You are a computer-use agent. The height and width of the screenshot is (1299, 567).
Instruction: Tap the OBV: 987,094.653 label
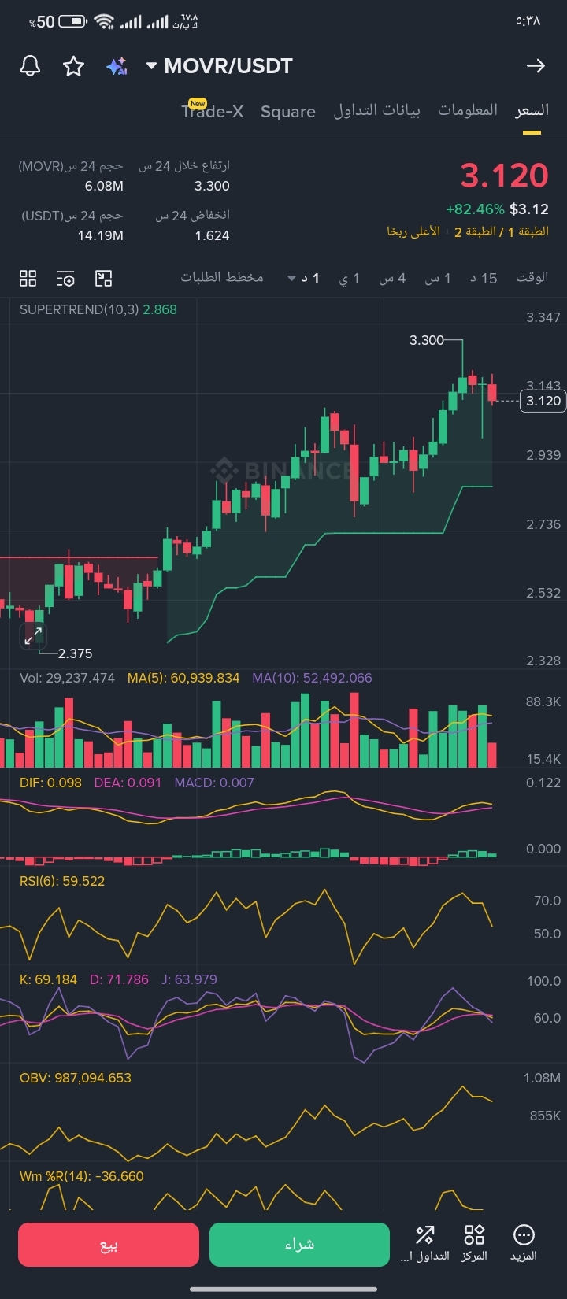pos(76,1078)
